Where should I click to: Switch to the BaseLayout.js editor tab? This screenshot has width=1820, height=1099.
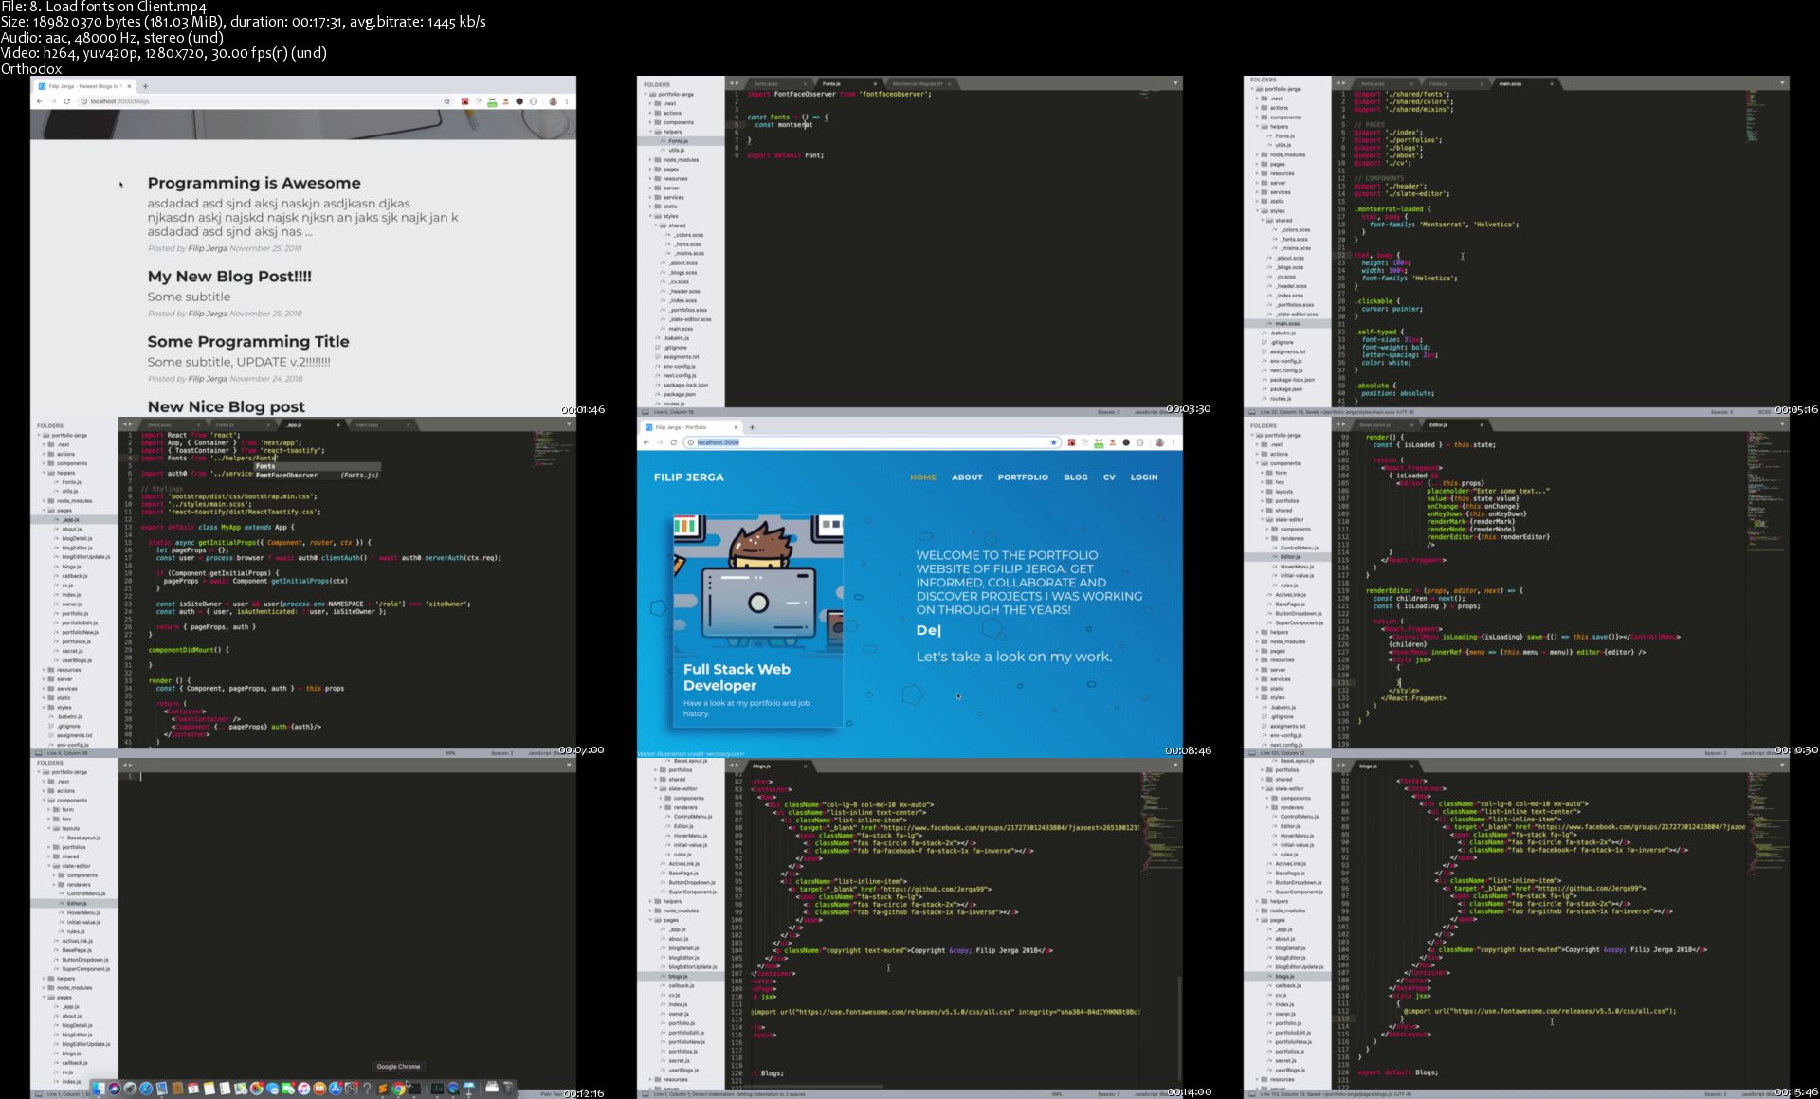(1374, 424)
